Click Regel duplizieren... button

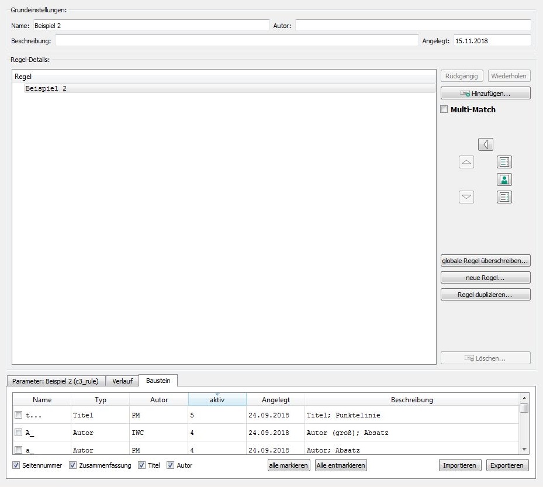486,295
